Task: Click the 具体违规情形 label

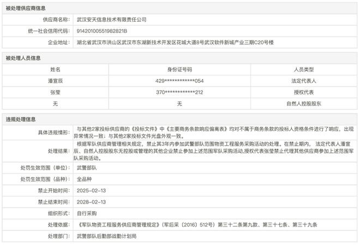Action: tap(53, 133)
